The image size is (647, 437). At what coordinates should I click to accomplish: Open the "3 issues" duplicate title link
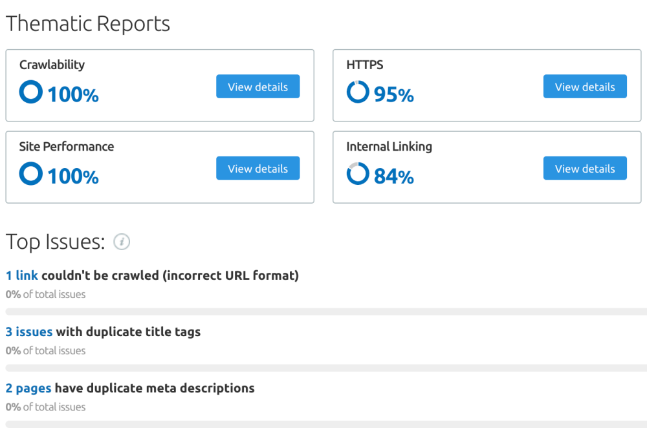click(29, 332)
